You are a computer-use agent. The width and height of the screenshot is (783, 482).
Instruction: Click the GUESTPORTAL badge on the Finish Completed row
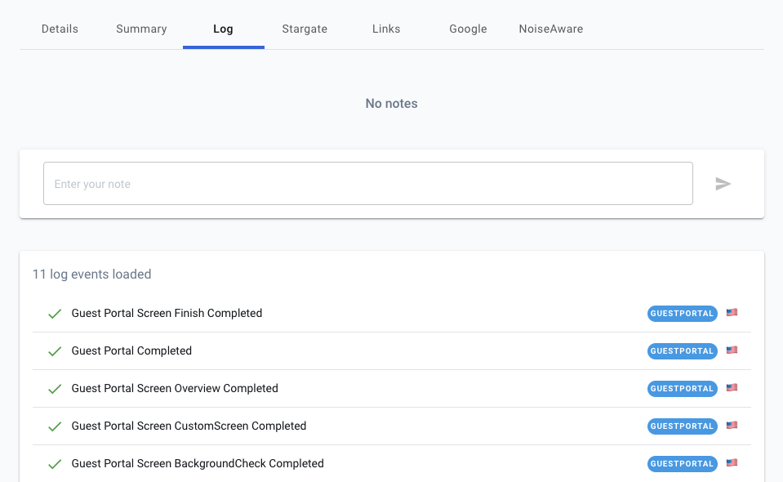[x=682, y=313]
